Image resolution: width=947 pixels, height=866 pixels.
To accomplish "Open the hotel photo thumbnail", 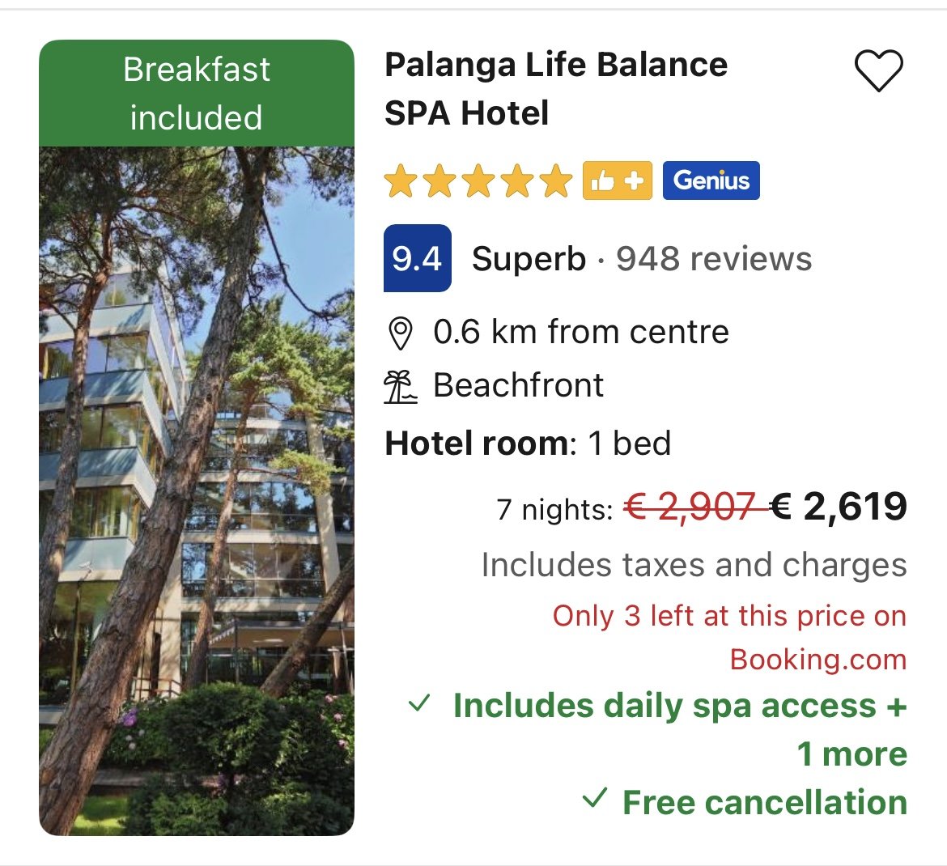I will pos(197,490).
